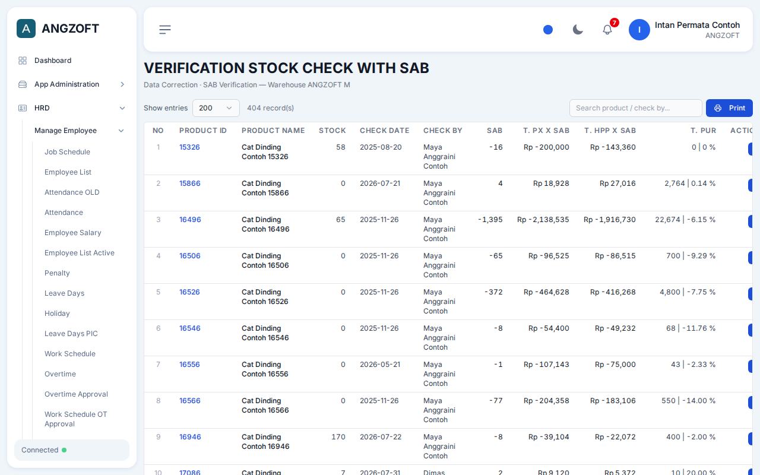Open product ID 15866 link
Image resolution: width=760 pixels, height=475 pixels.
pos(190,183)
